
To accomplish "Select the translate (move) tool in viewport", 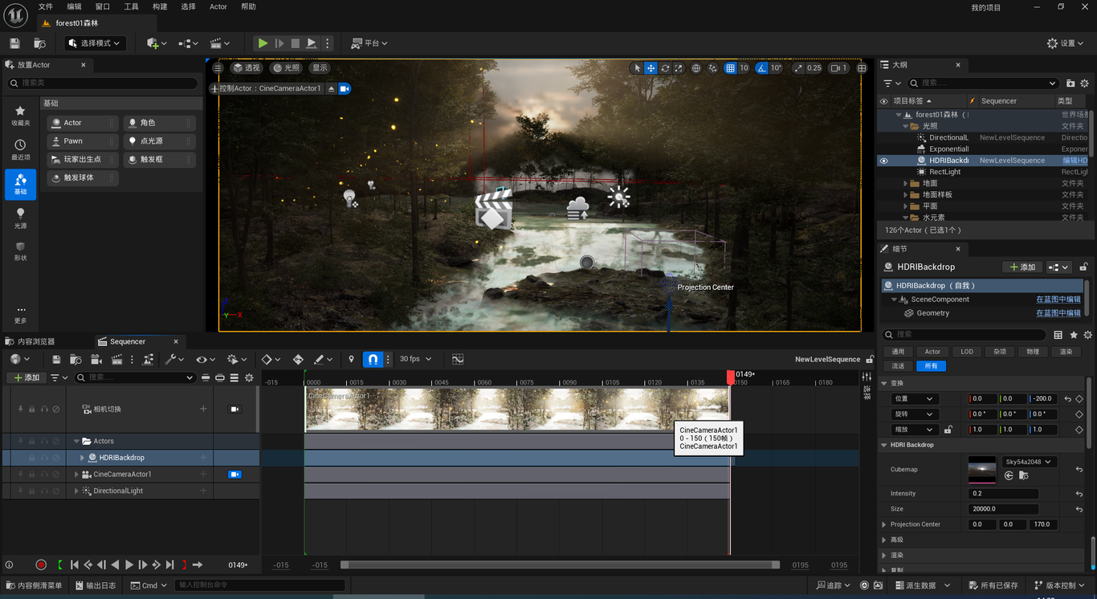I will [x=651, y=68].
